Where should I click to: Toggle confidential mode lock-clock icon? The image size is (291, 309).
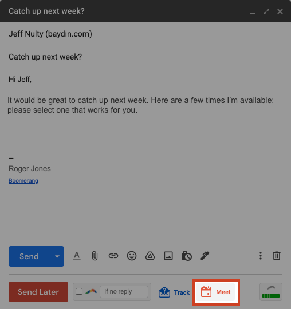pyautogui.click(x=186, y=256)
